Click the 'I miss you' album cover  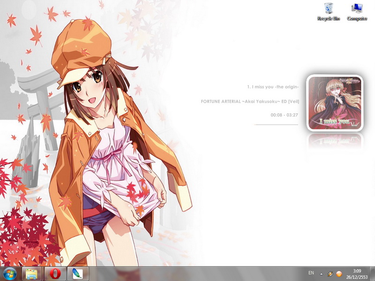[x=335, y=103]
